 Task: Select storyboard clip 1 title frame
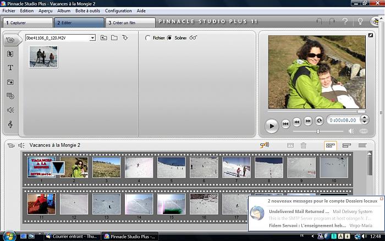[41, 167]
